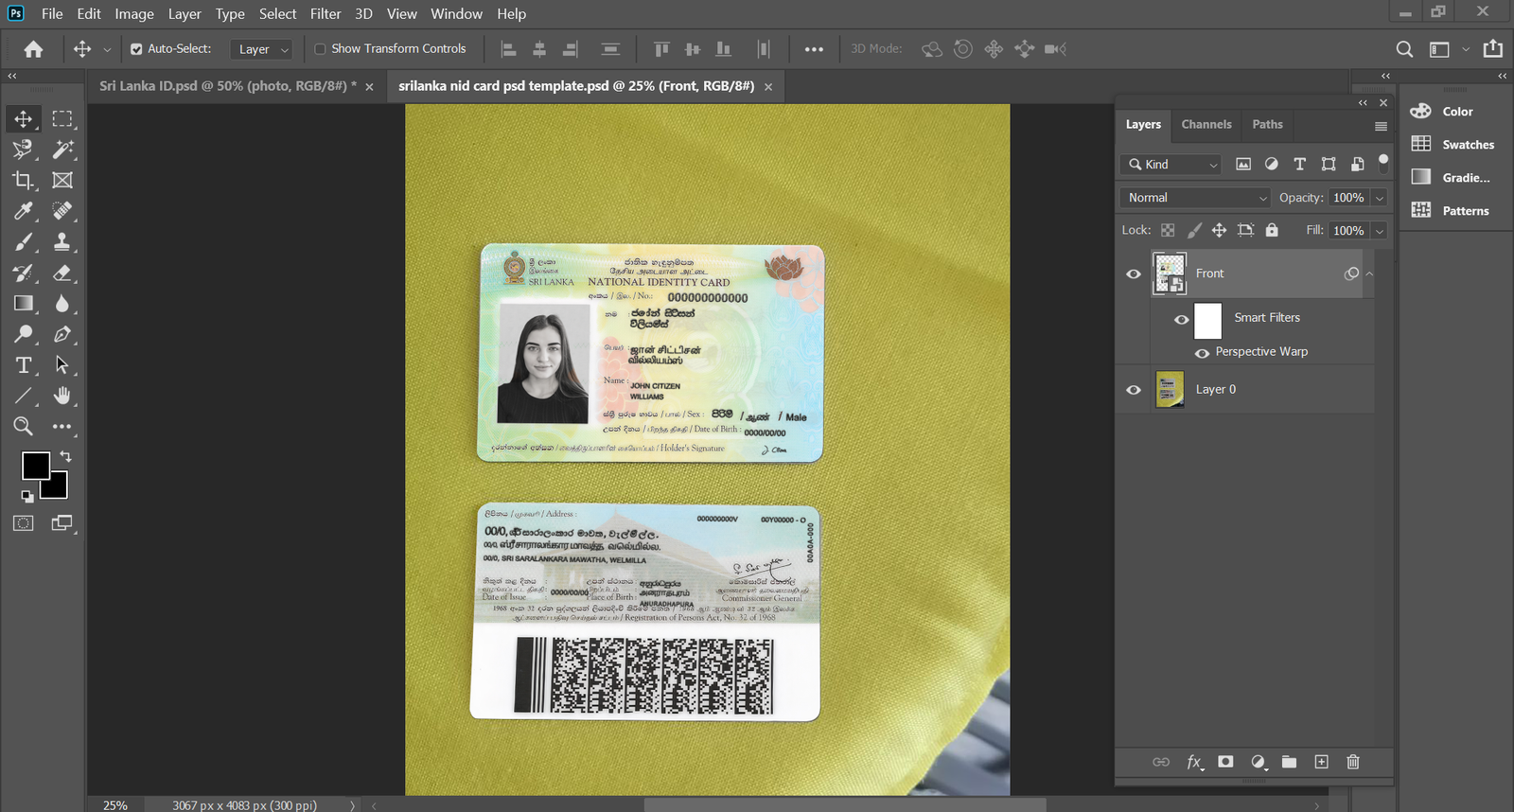Select the Healing Brush tool
Screen dimensions: 1514x812
click(62, 211)
